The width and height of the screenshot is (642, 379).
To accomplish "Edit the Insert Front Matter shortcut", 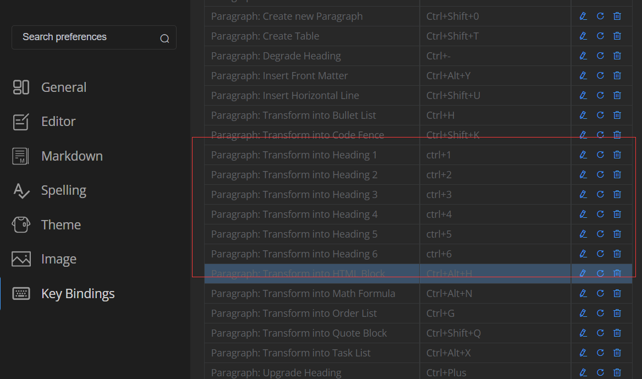I will point(583,75).
